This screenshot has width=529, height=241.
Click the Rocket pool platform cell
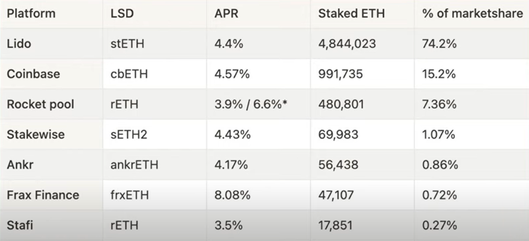40,104
